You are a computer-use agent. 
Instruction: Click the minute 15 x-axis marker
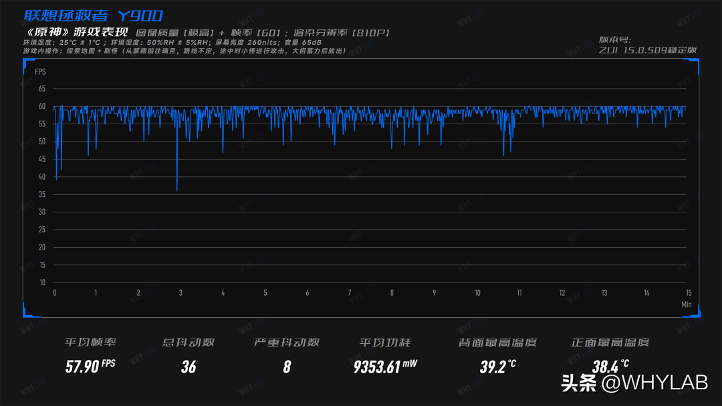[x=689, y=293]
